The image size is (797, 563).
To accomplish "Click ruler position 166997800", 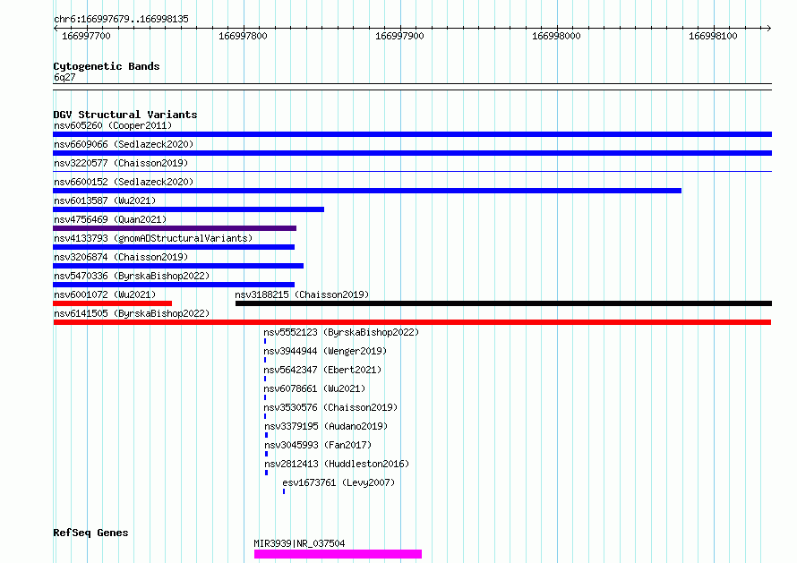I will (243, 36).
